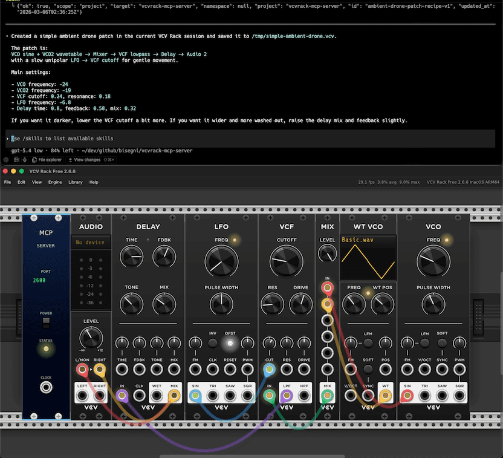The width and height of the screenshot is (503, 458).
Task: Click the WT VCO V/OCT input jack
Action: click(351, 396)
